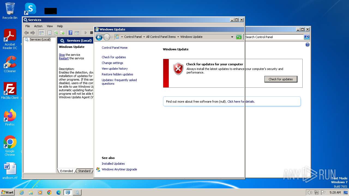Image resolution: width=349 pixels, height=196 pixels.
Task: Expand dropdown arrow after Control Panel breadcrumb
Action: coord(144,37)
